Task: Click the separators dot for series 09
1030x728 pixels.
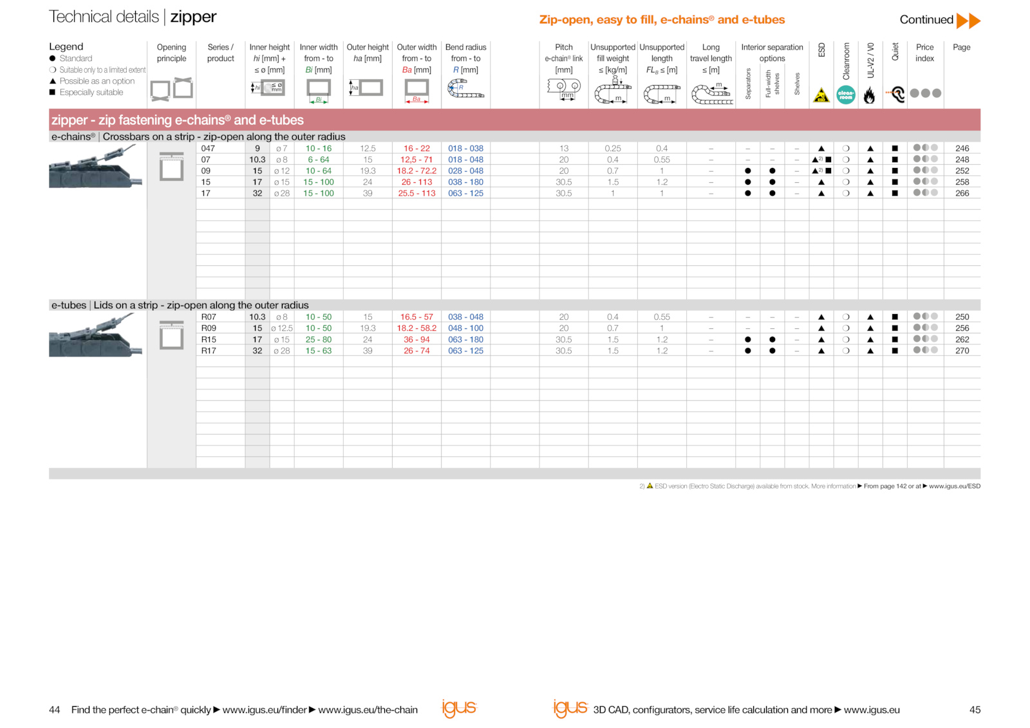Action: click(747, 171)
